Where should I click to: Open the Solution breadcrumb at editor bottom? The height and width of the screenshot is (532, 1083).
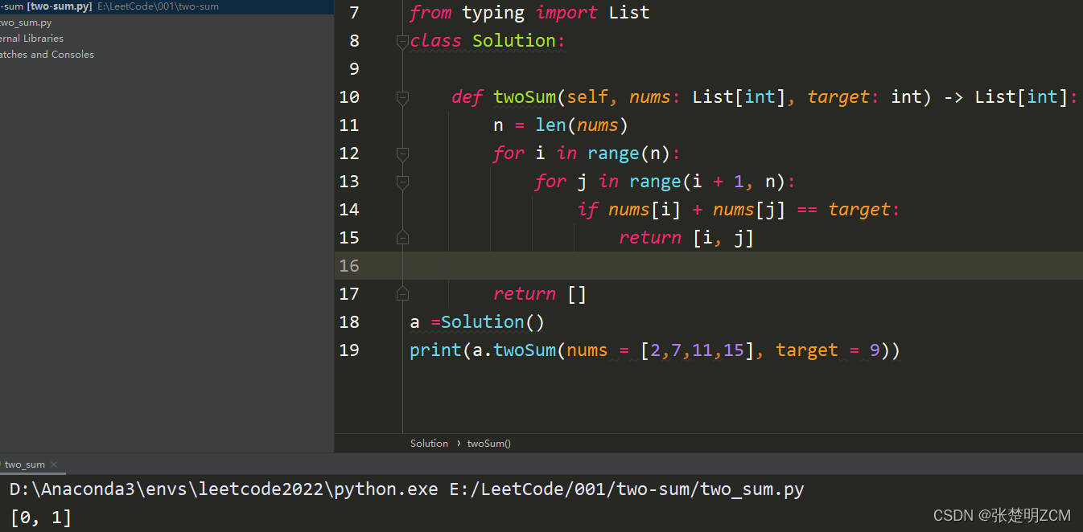click(x=429, y=443)
